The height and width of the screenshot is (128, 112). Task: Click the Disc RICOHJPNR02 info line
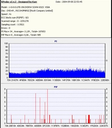tap(27, 11)
